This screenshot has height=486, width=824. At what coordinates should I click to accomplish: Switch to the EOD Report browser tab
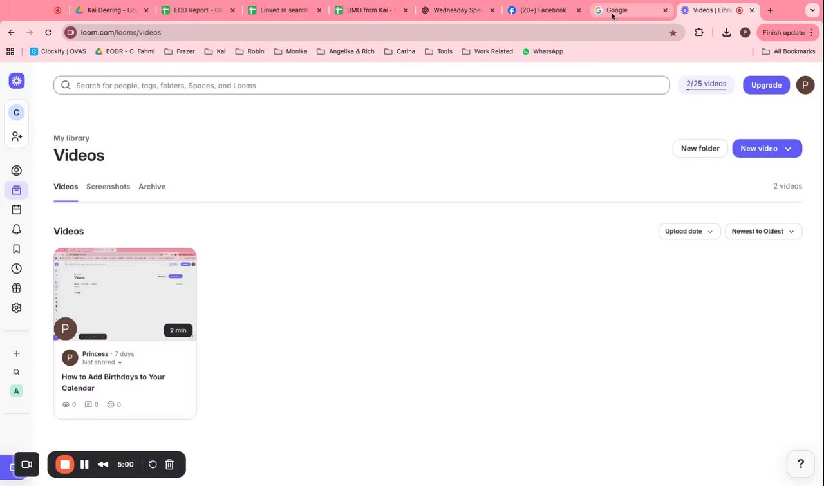click(198, 10)
